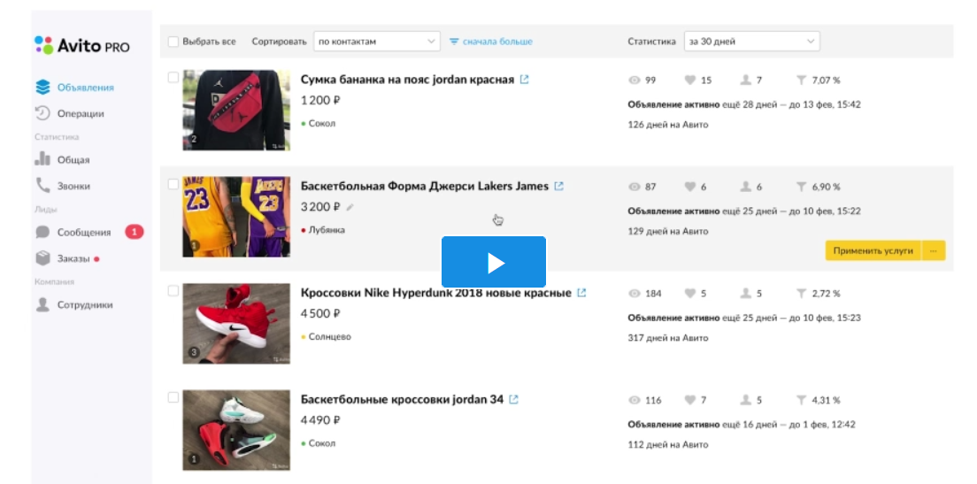Click heart icon in Nike Hyperdunk row
This screenshot has height=484, width=977.
point(689,294)
